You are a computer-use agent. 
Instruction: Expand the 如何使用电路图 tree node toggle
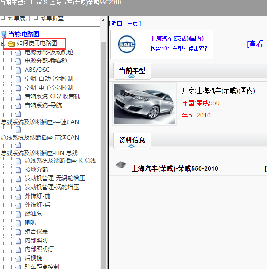pos(2,44)
